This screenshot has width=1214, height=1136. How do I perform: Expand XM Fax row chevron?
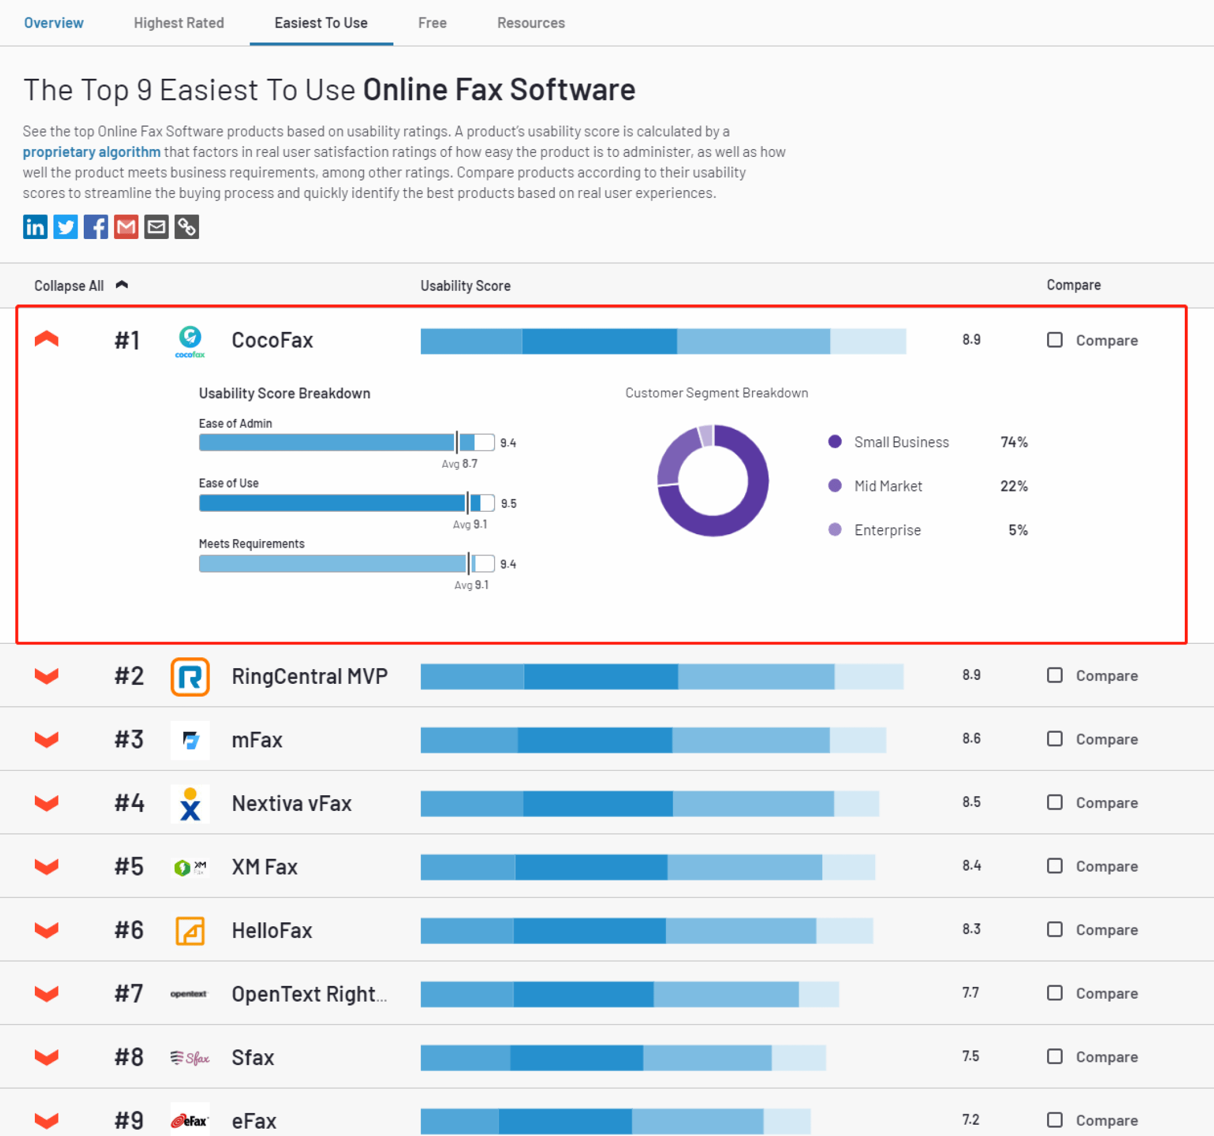[x=47, y=867]
